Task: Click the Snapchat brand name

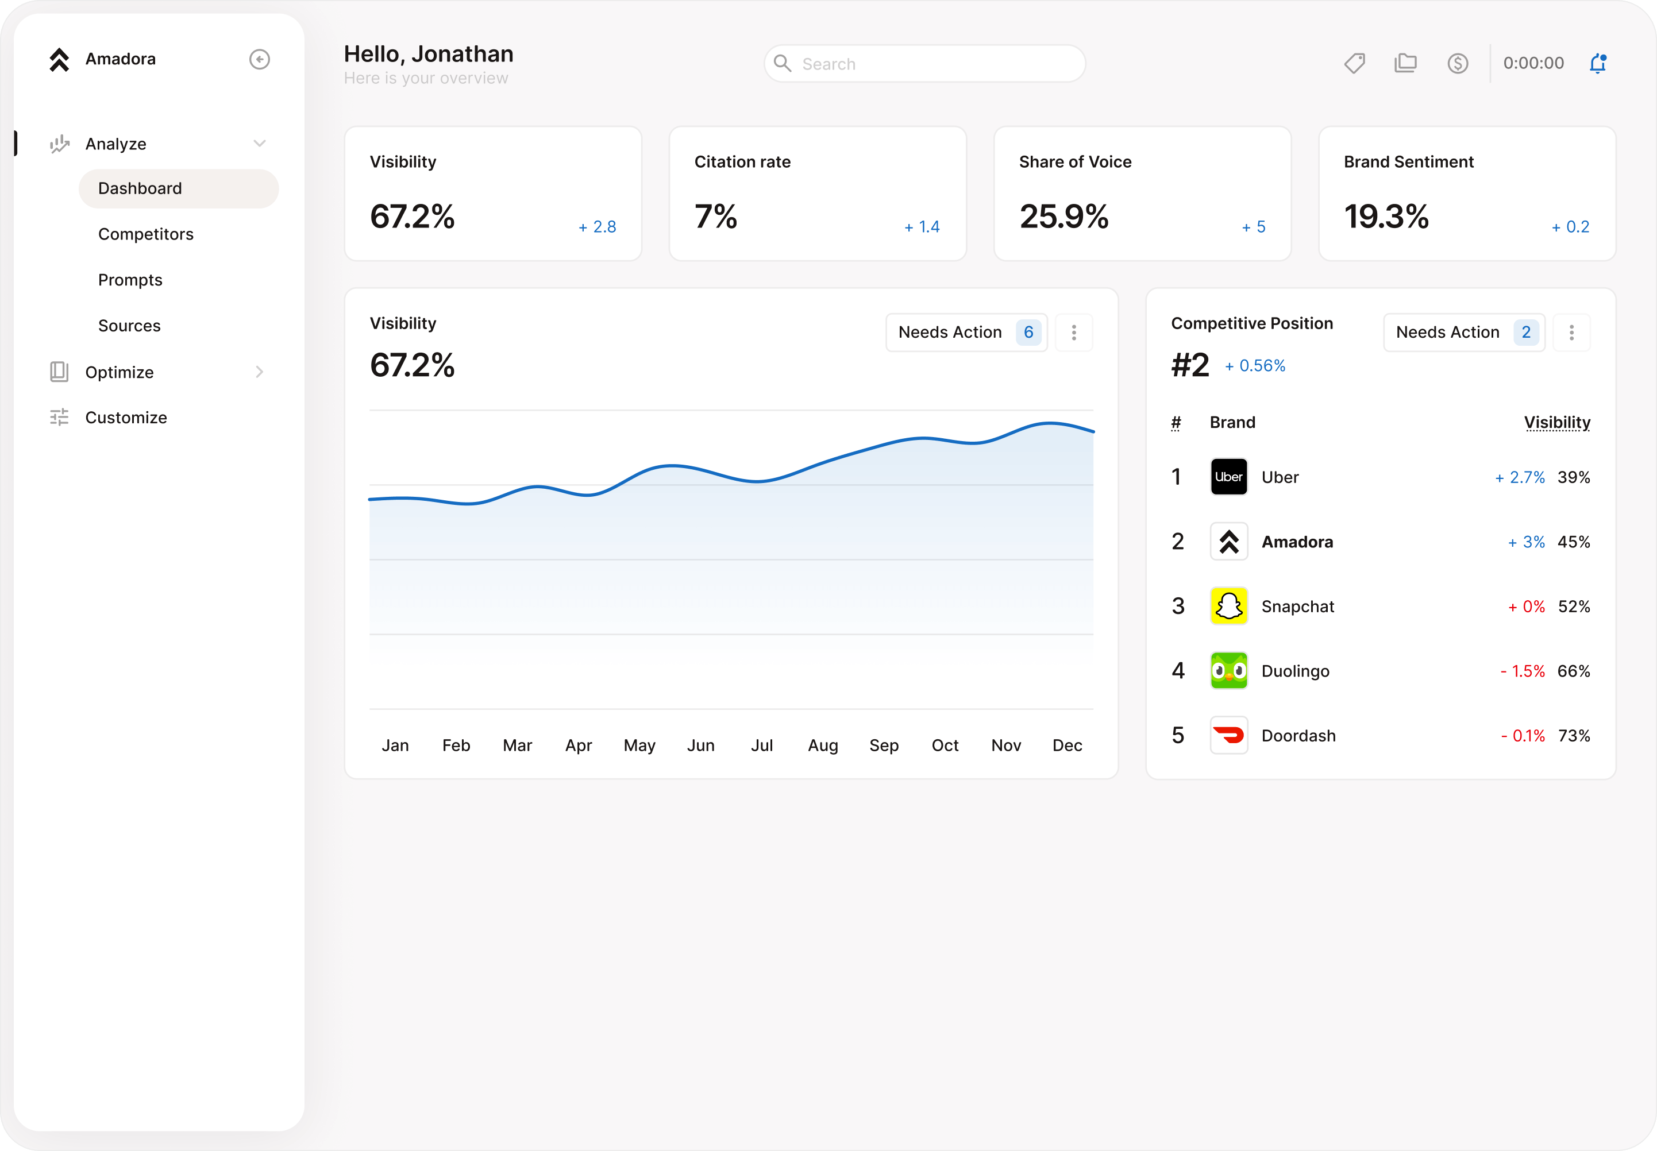Action: tap(1298, 607)
